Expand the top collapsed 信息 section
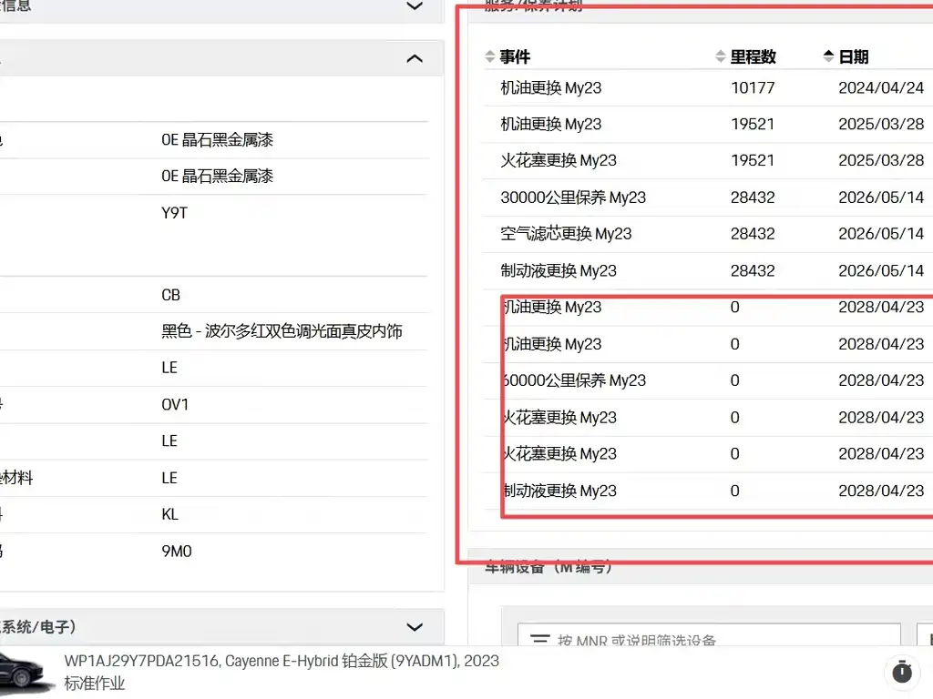The height and width of the screenshot is (699, 933). [x=415, y=6]
